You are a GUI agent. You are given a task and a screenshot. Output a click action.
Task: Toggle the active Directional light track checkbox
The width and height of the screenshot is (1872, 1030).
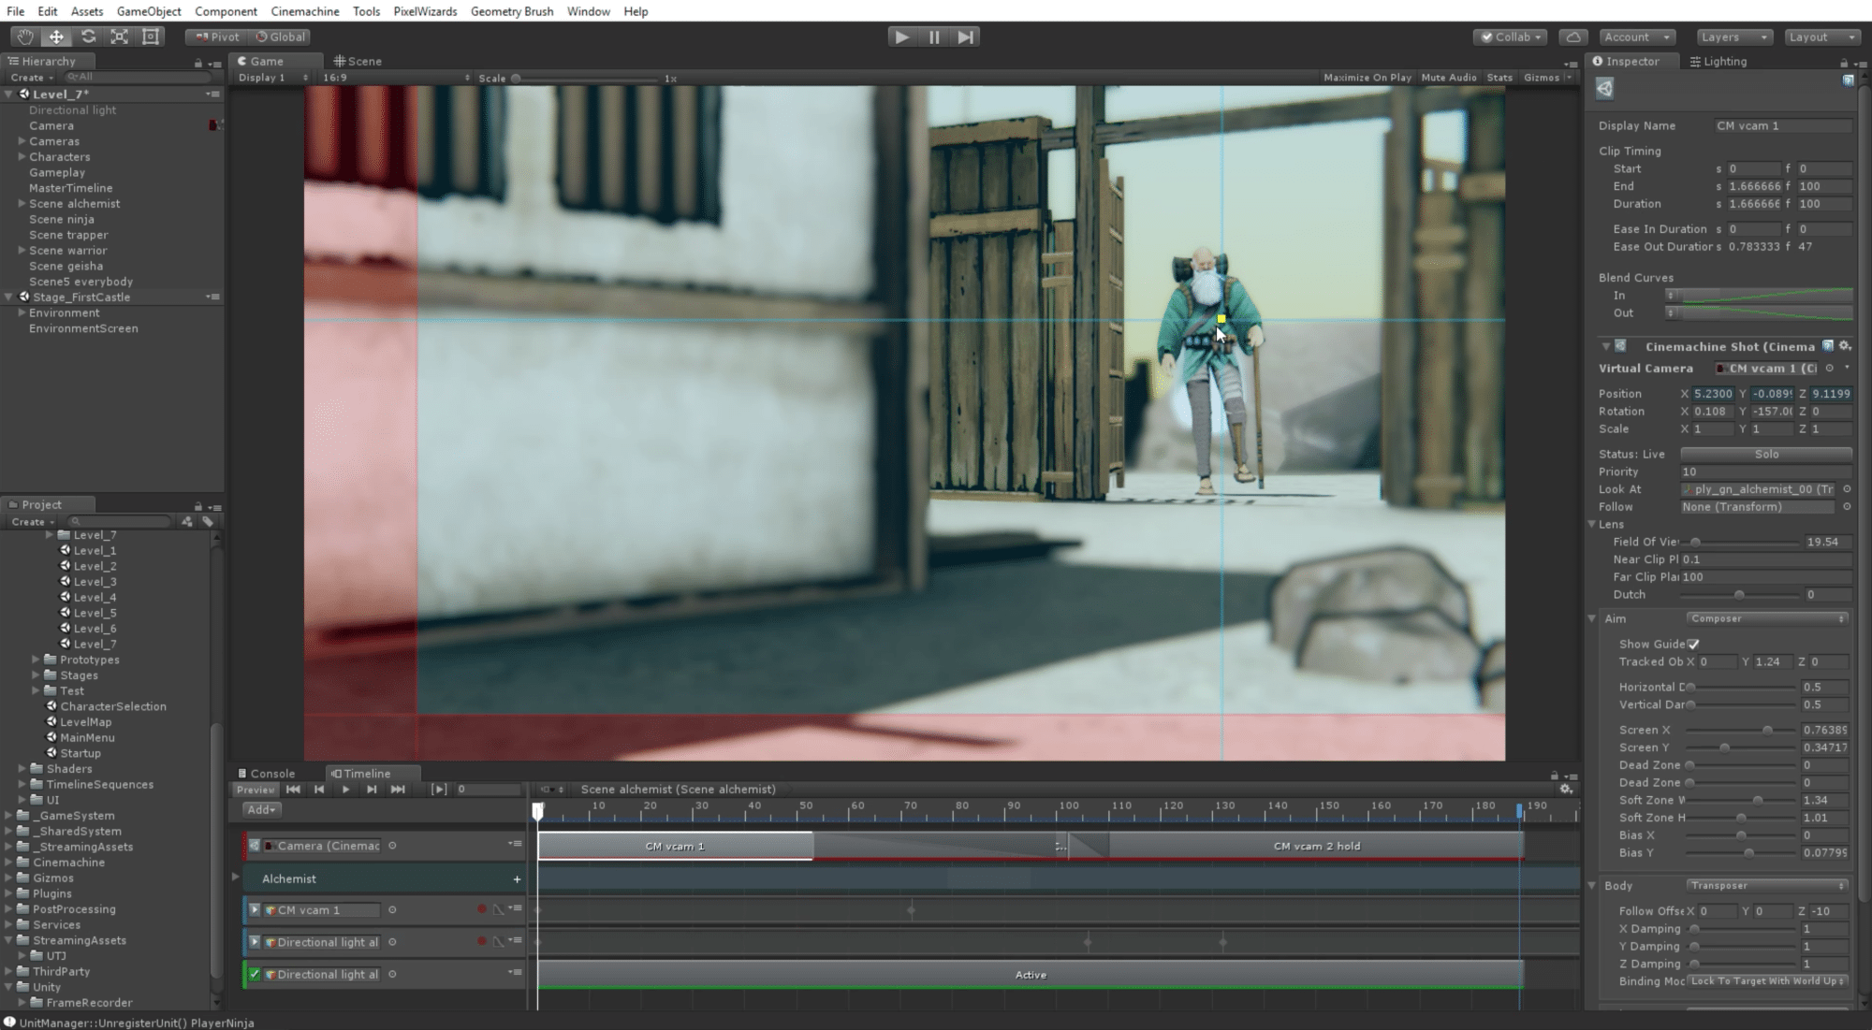point(254,974)
